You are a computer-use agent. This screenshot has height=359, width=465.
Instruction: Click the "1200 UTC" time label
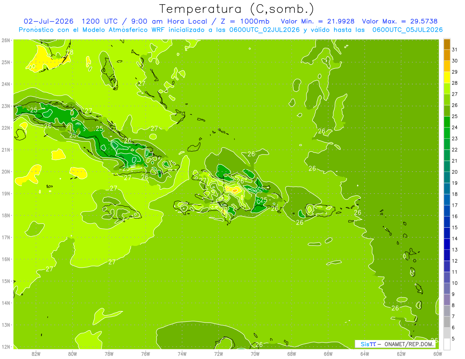pos(99,21)
